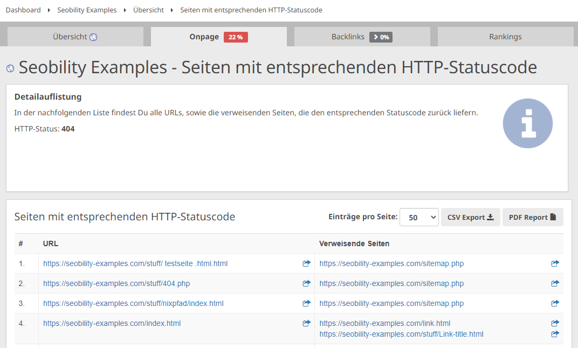Image resolution: width=578 pixels, height=348 pixels.
Task: Open external icon for sitemap.php in row 1
Action: [555, 263]
